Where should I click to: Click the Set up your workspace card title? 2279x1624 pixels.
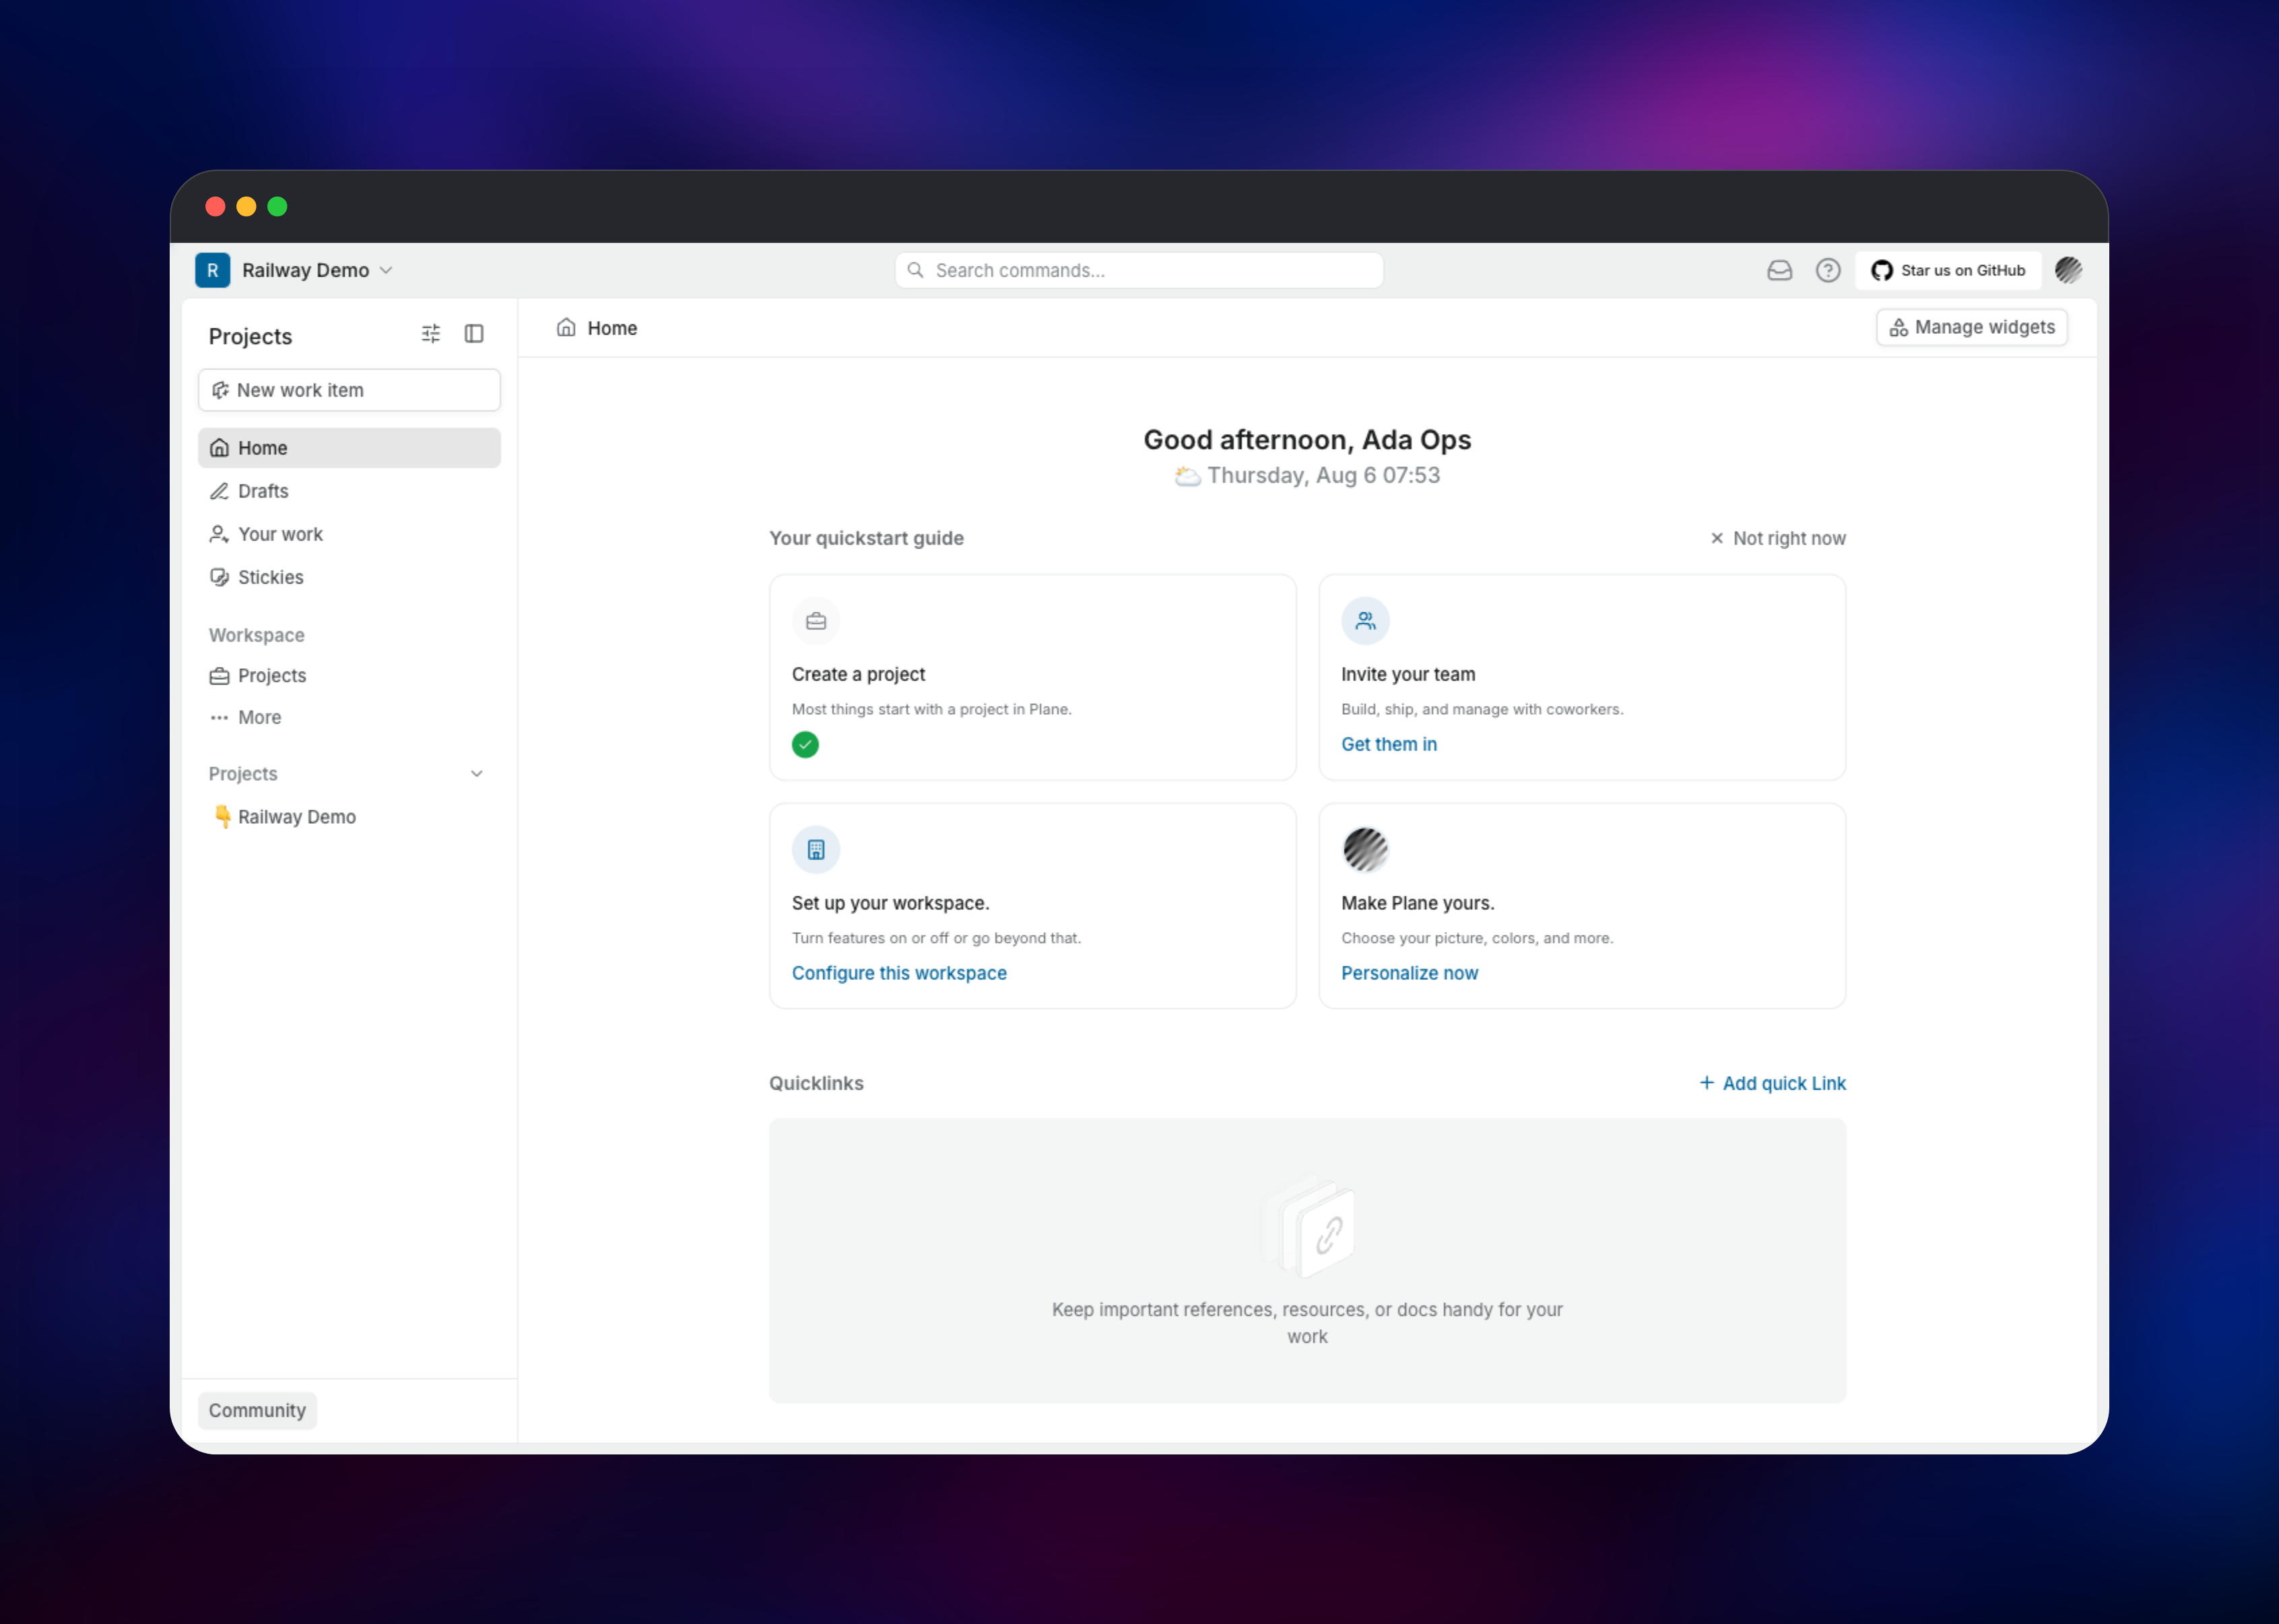pyautogui.click(x=890, y=904)
